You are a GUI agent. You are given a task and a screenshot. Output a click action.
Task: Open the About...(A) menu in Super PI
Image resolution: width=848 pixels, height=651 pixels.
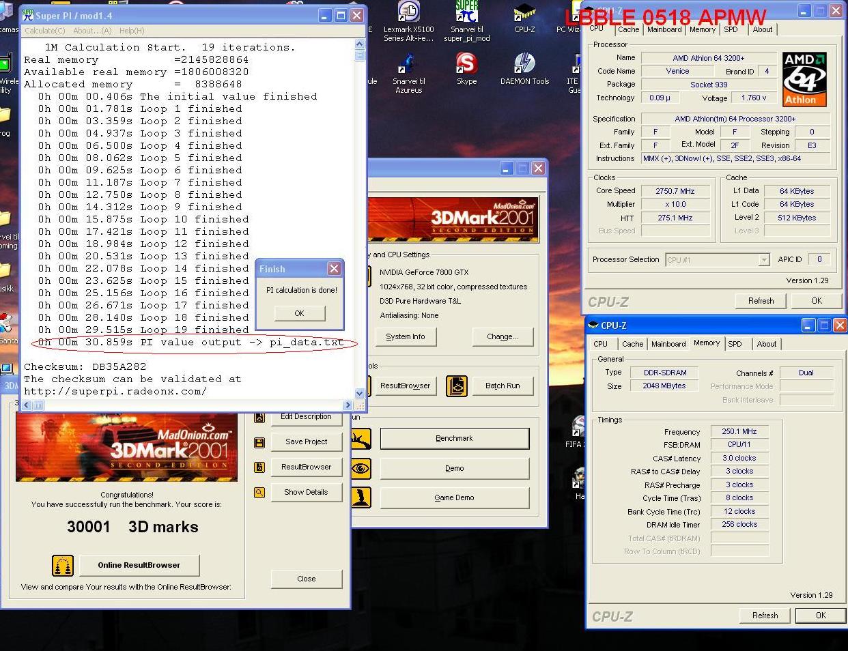92,31
